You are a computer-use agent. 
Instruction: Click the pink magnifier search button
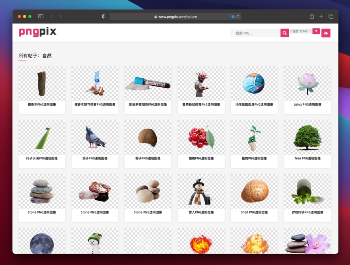click(285, 33)
